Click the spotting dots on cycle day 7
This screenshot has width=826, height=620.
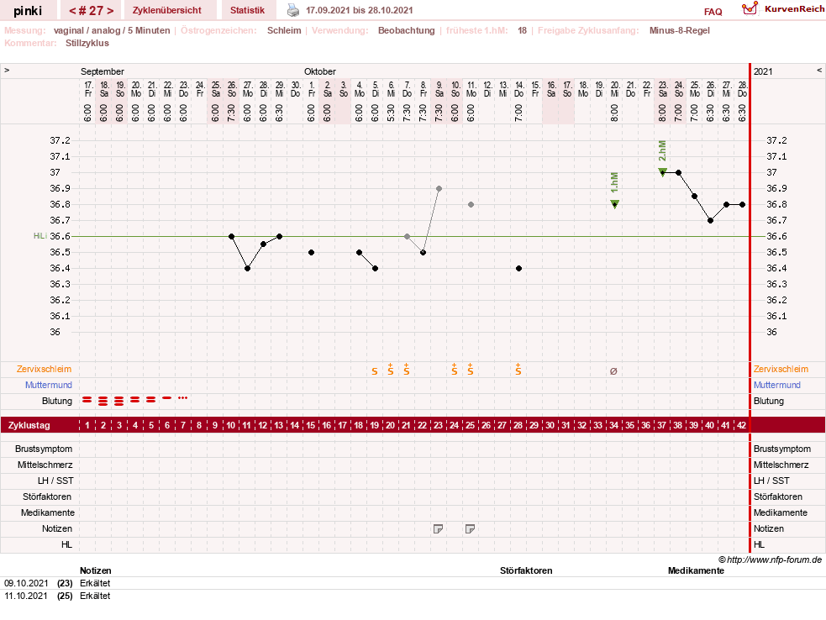point(183,398)
